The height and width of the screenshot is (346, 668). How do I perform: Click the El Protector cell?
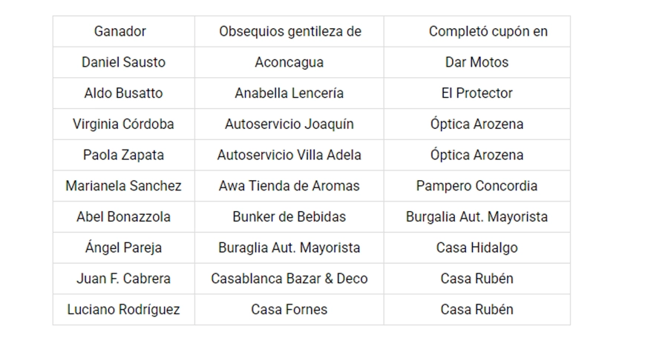477,93
